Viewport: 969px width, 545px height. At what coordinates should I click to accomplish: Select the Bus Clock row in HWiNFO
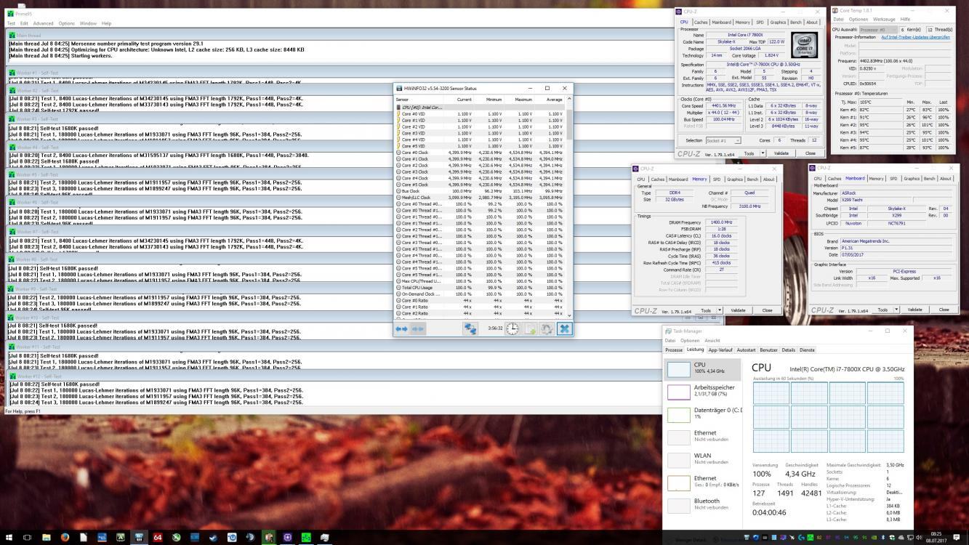[x=480, y=191]
